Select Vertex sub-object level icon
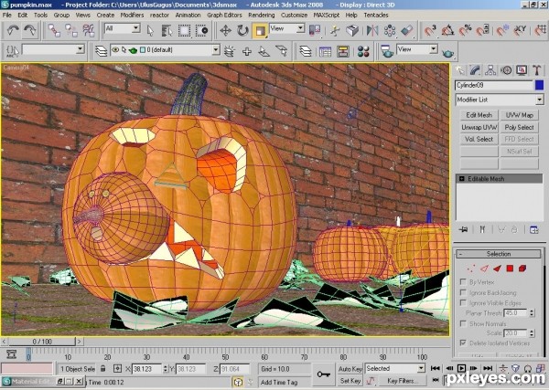 pos(471,269)
